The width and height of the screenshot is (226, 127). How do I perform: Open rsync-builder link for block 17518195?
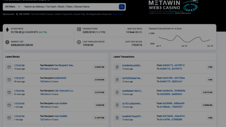tap(61, 103)
